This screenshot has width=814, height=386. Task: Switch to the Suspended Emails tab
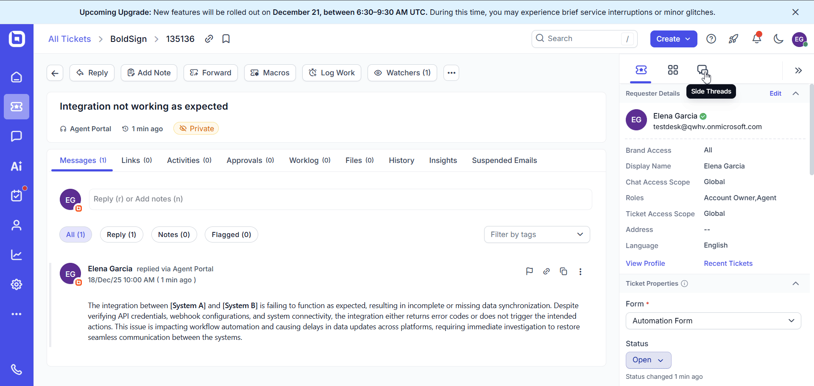(x=504, y=160)
